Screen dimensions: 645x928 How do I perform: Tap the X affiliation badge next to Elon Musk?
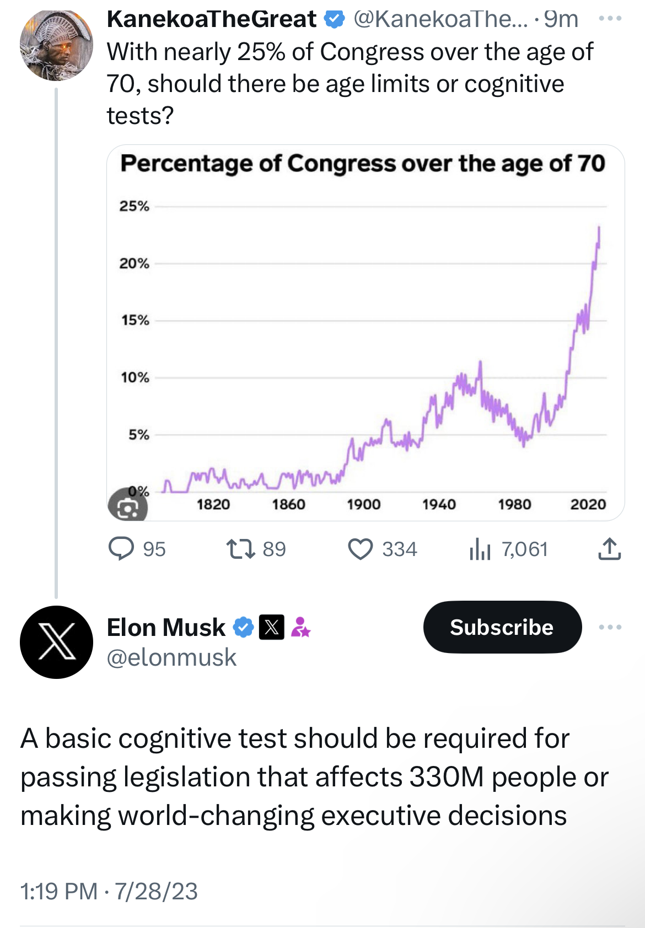pyautogui.click(x=272, y=627)
